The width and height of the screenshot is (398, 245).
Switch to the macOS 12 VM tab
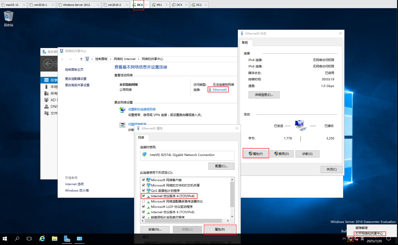click(12, 5)
